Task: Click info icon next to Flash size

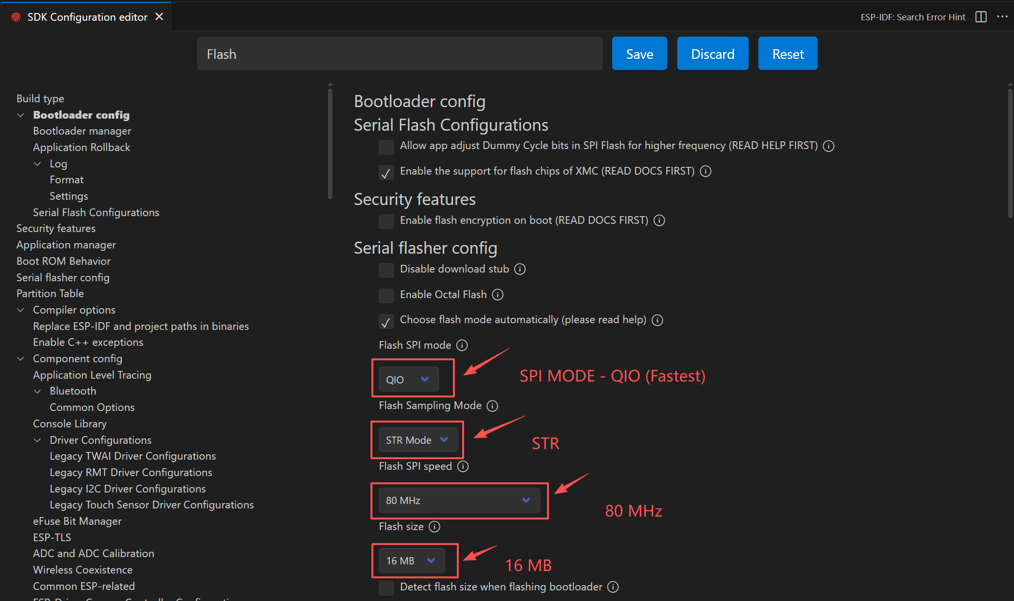Action: click(434, 527)
